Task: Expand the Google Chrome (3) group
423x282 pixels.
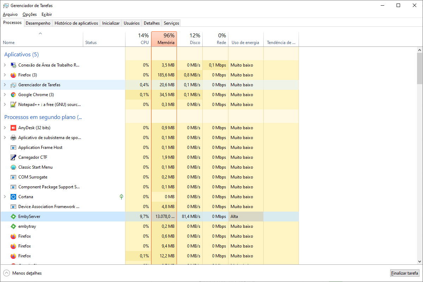Action: pos(5,95)
